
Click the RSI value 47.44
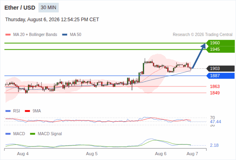(216, 122)
